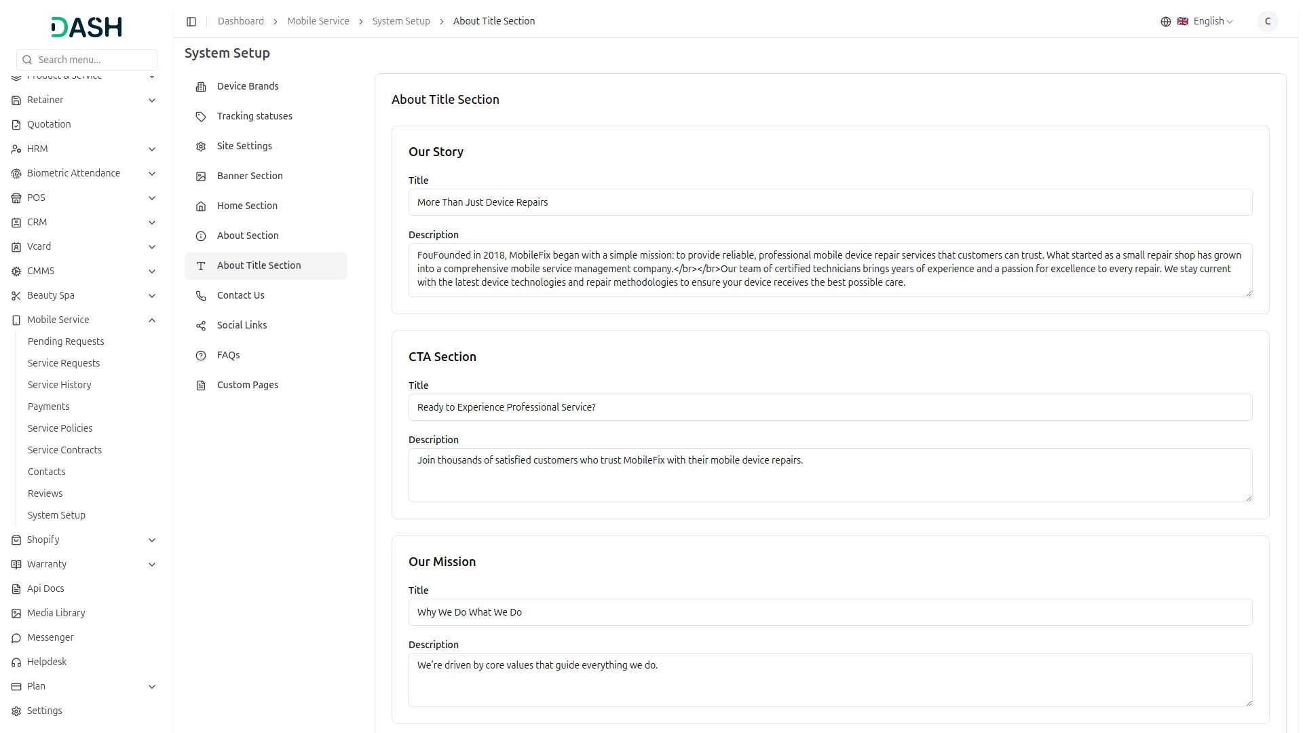Toggle the sidebar panel button
The width and height of the screenshot is (1303, 733).
[x=191, y=21]
